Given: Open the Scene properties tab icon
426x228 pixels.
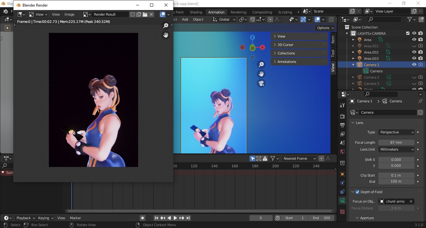Looking at the screenshot, I should click(x=342, y=143).
